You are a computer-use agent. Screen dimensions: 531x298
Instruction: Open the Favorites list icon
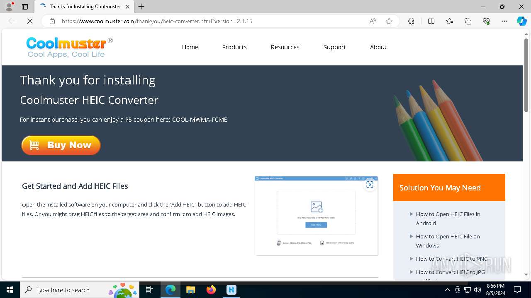pos(450,21)
